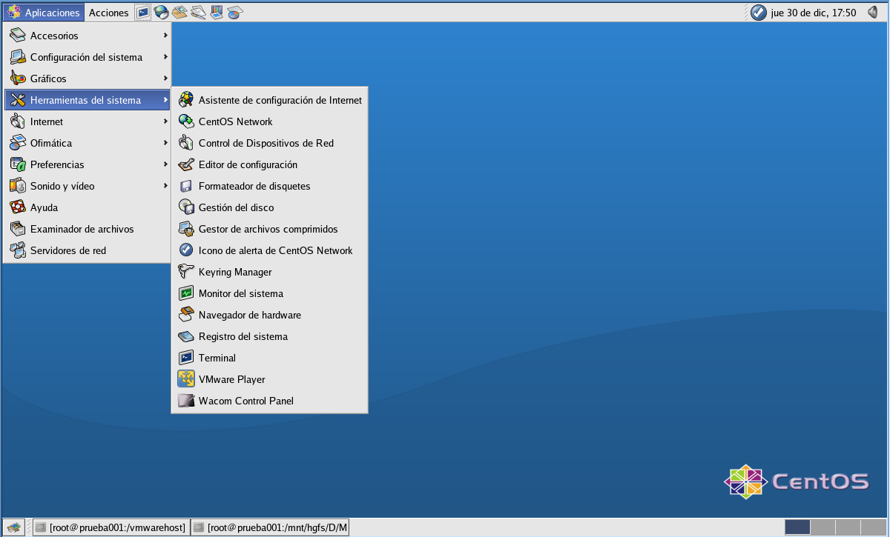Select the first, active workspace in the switcher
This screenshot has width=890, height=537.
point(797,527)
